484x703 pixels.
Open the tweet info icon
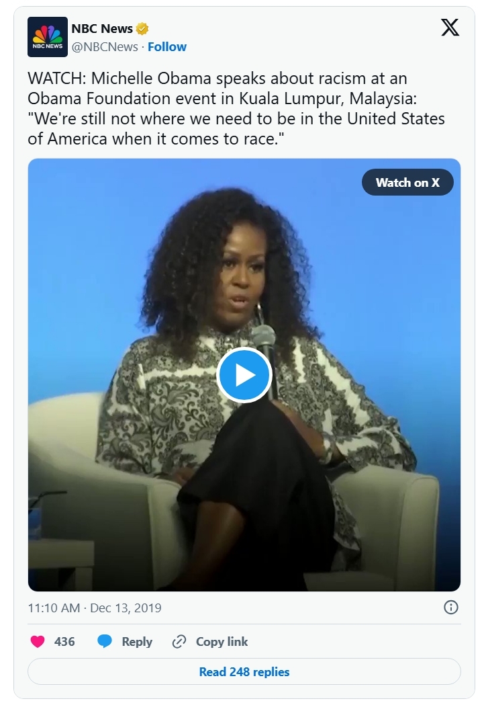point(450,608)
